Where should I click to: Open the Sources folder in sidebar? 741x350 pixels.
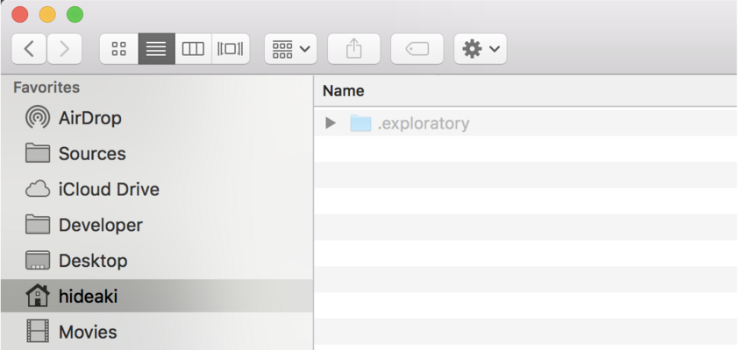pos(91,154)
